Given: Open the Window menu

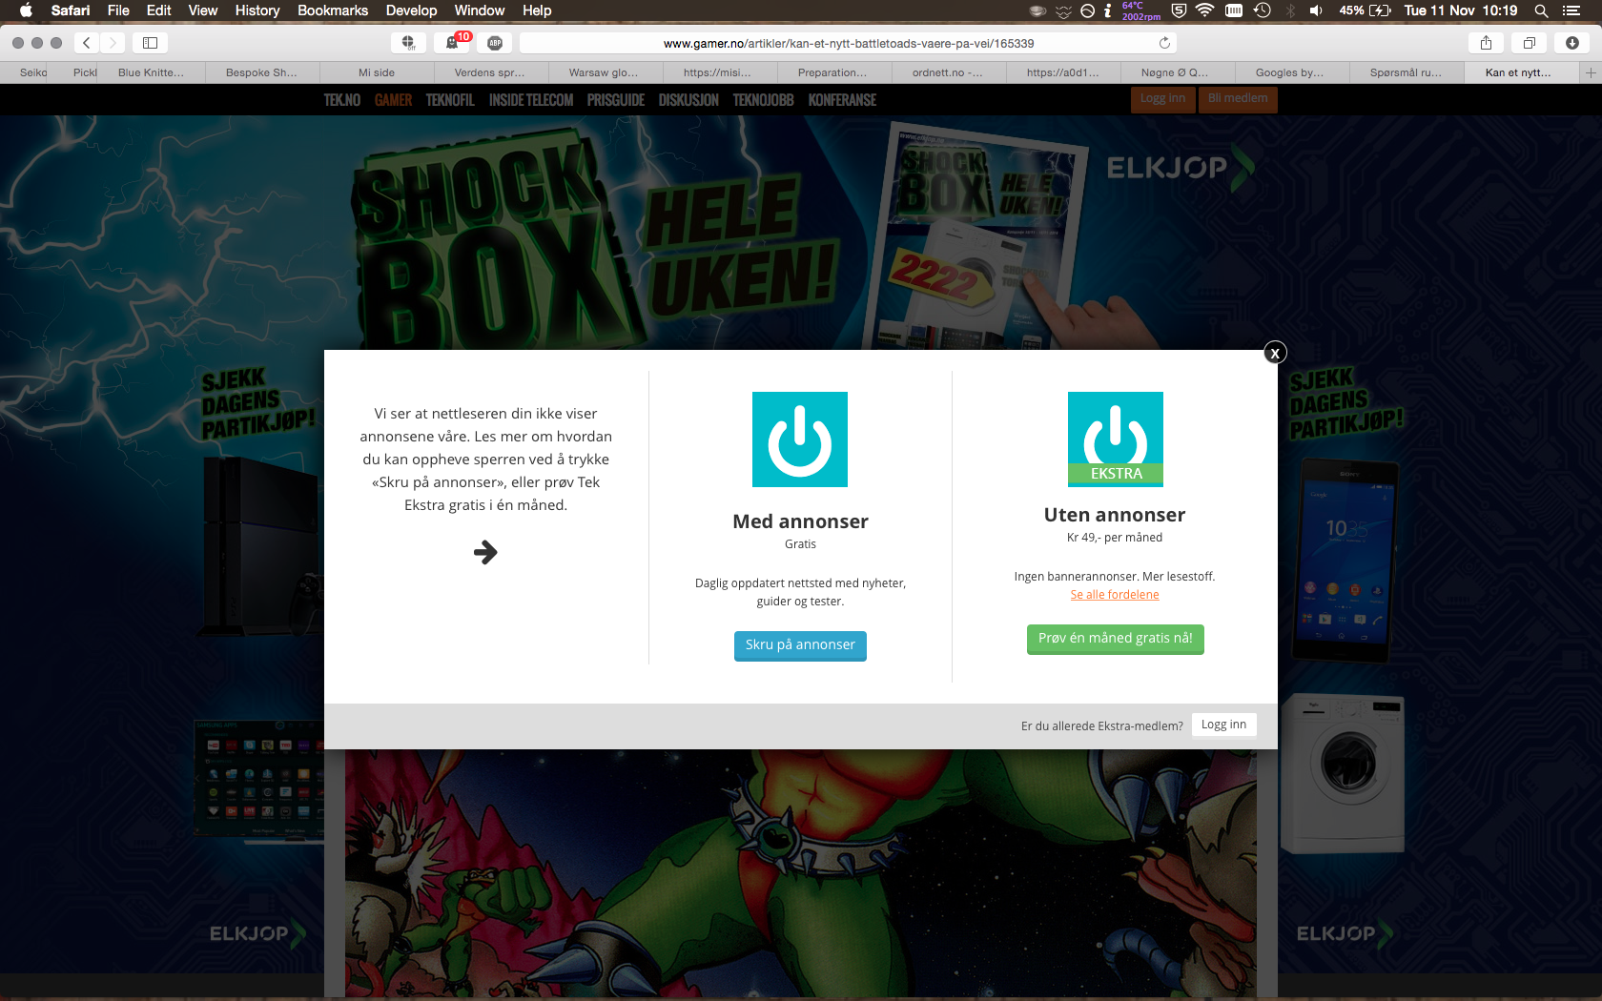Looking at the screenshot, I should 479,10.
